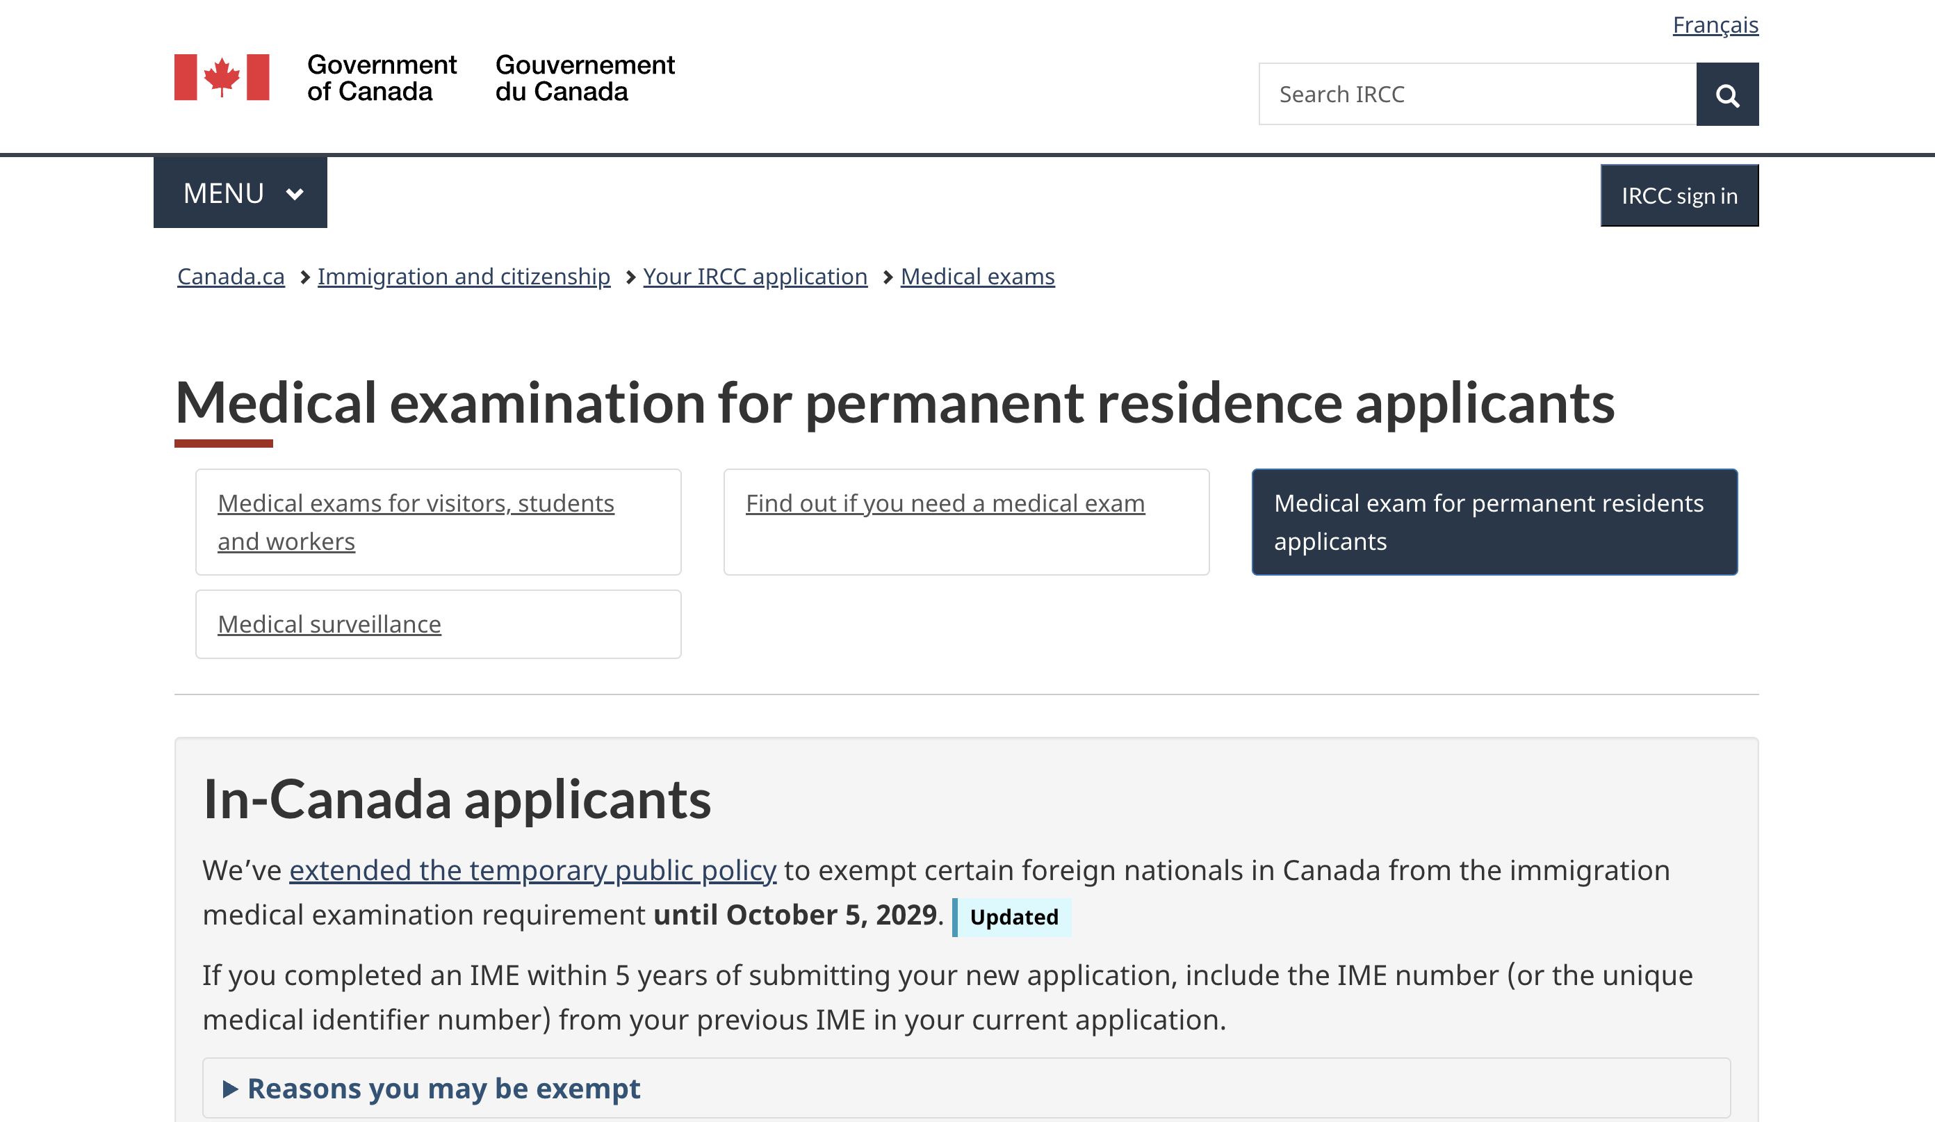1935x1122 pixels.
Task: Expand 'Reasons you may be exempt' section
Action: tap(966, 1087)
